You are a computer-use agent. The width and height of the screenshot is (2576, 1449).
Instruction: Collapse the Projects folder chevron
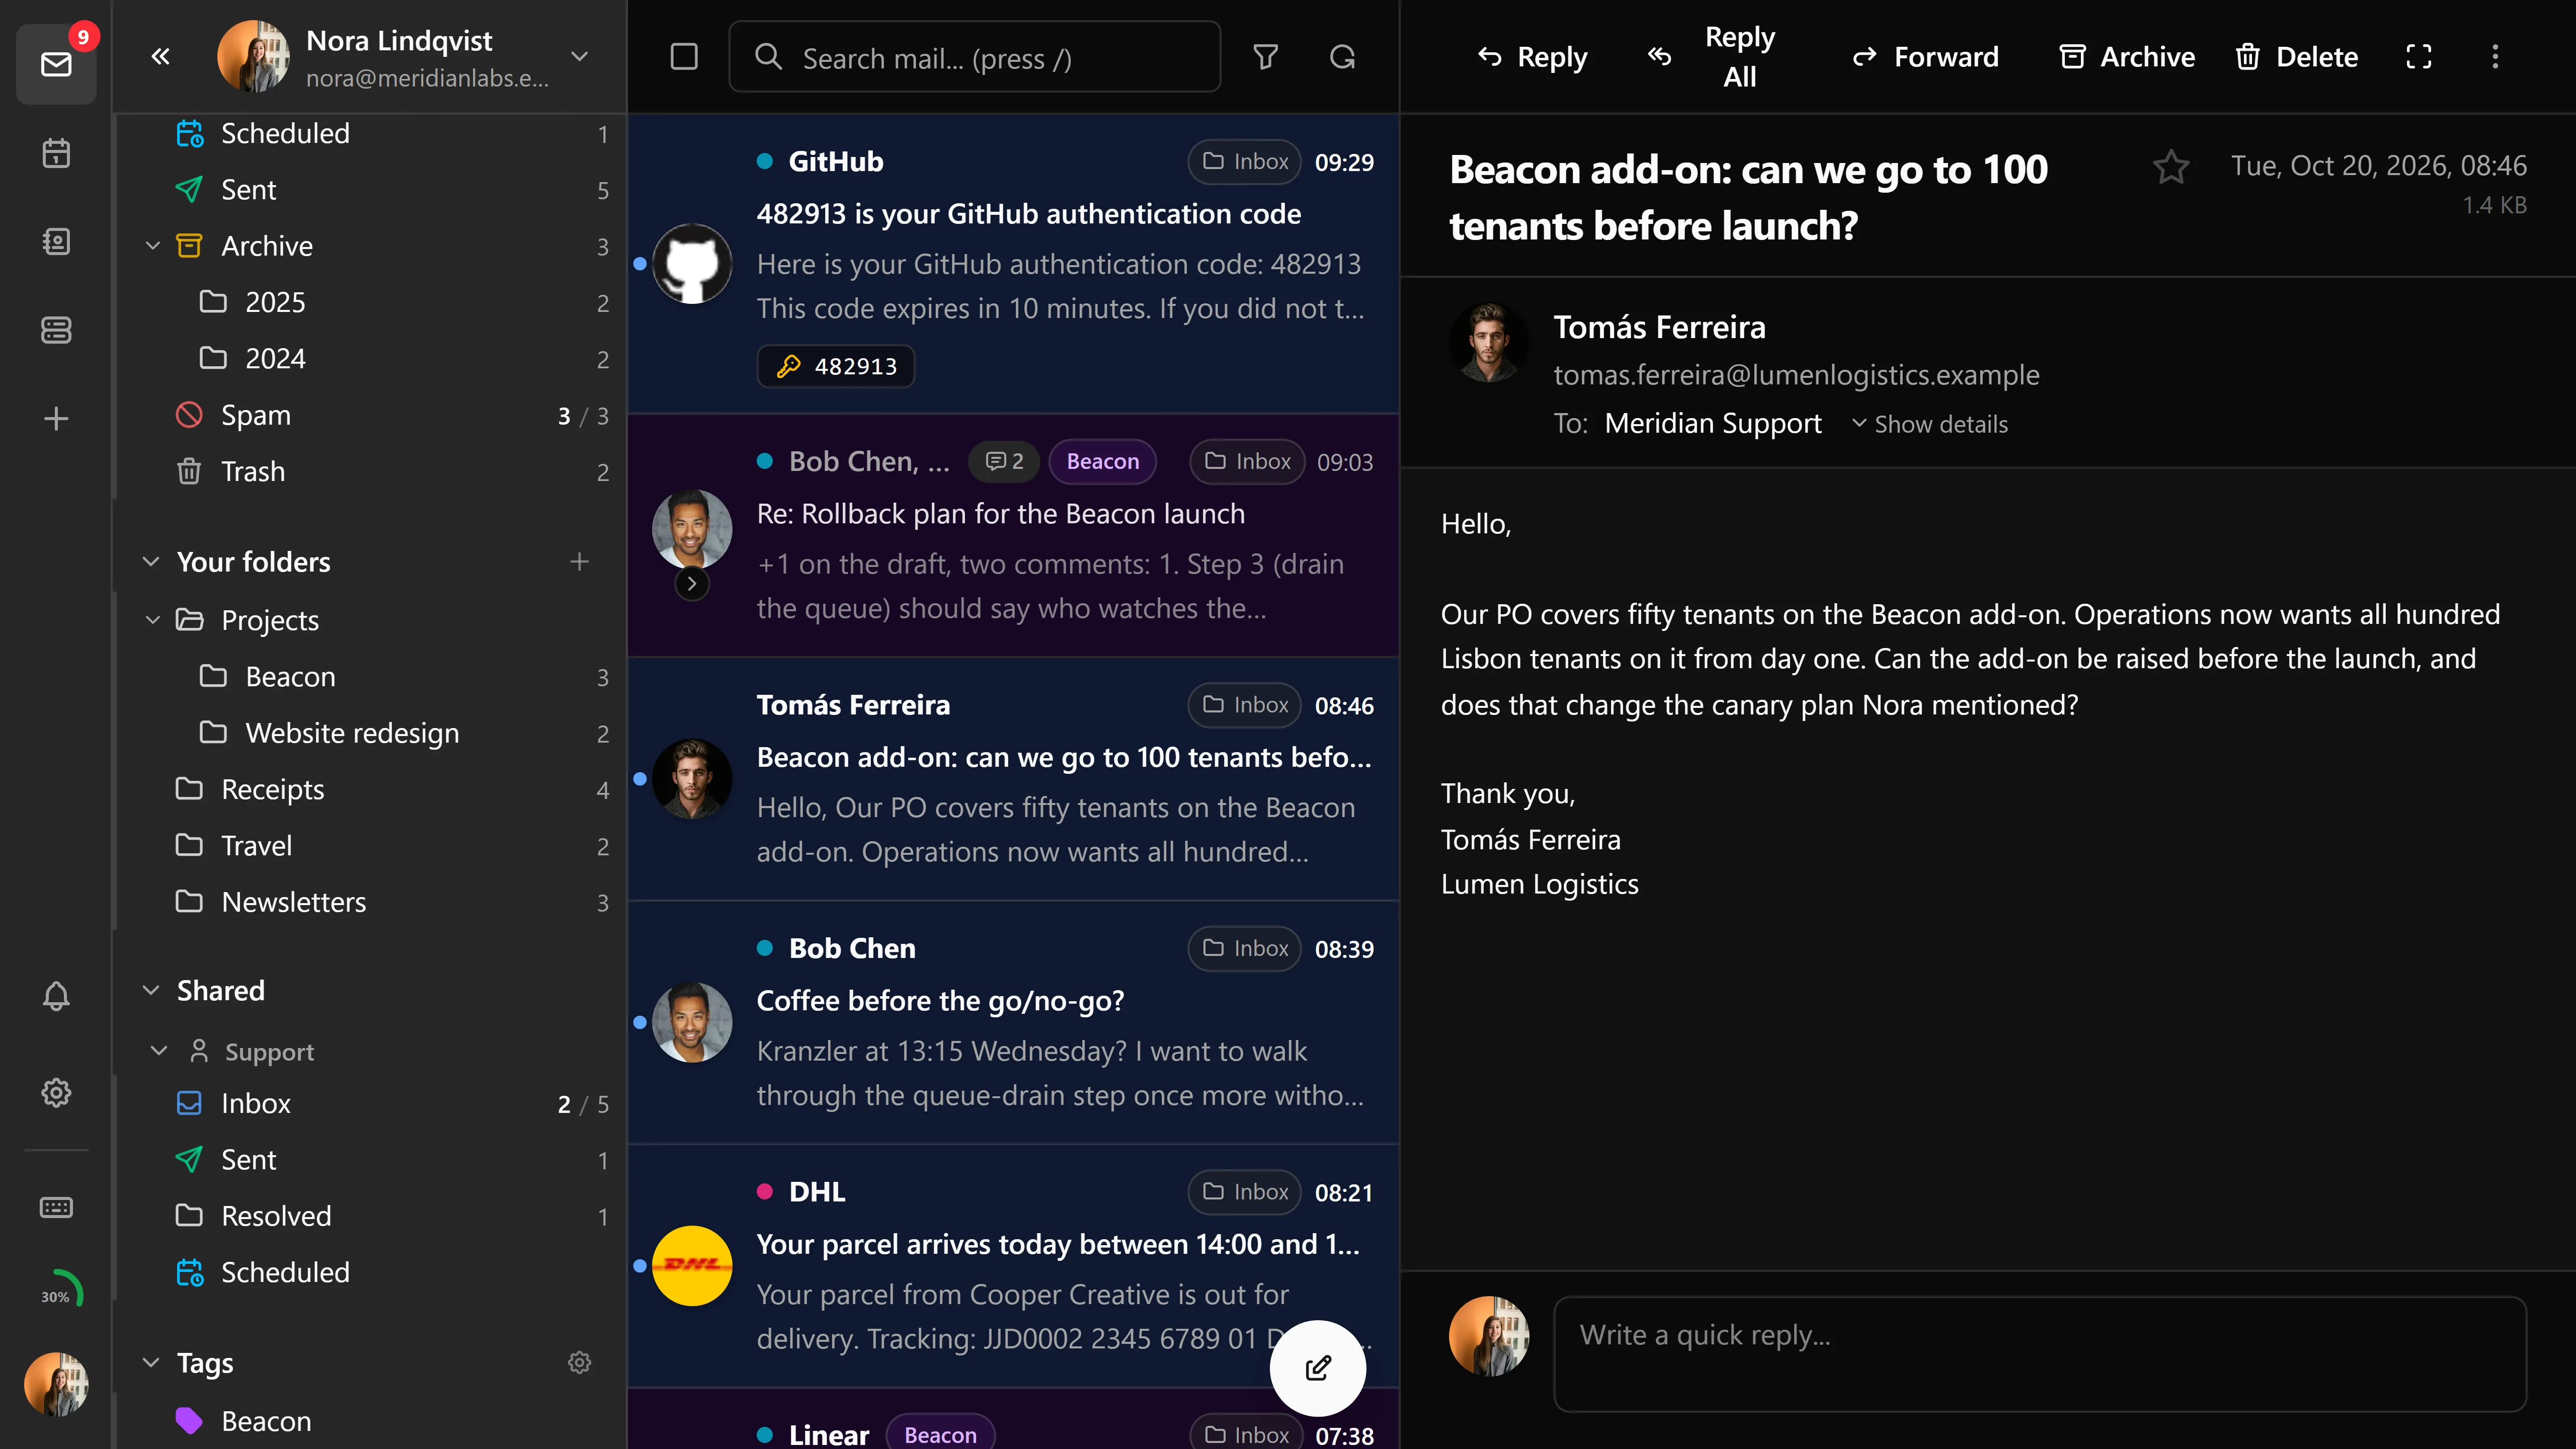153,621
